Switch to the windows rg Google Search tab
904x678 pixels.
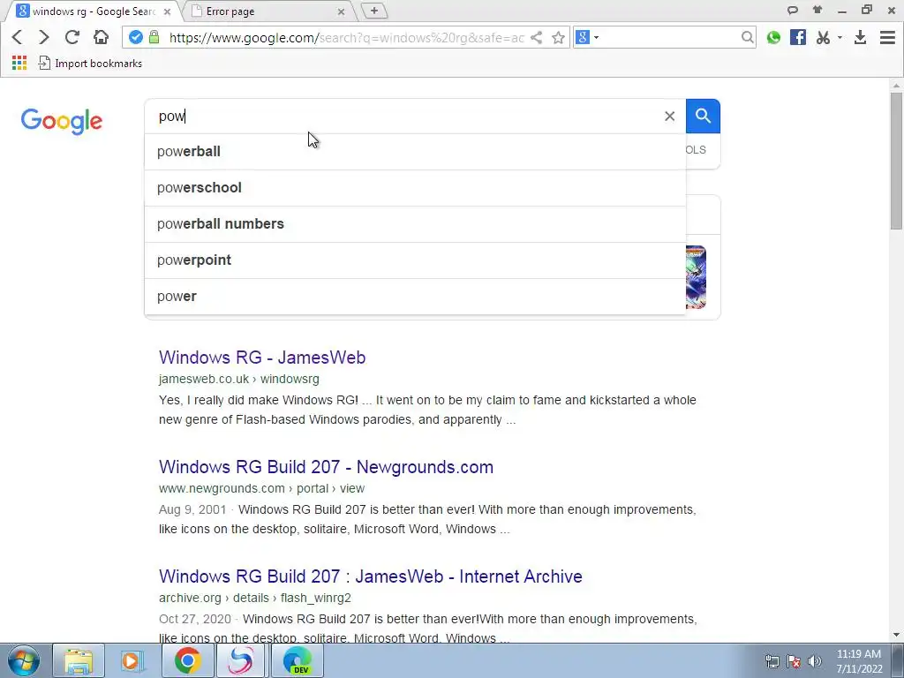92,11
